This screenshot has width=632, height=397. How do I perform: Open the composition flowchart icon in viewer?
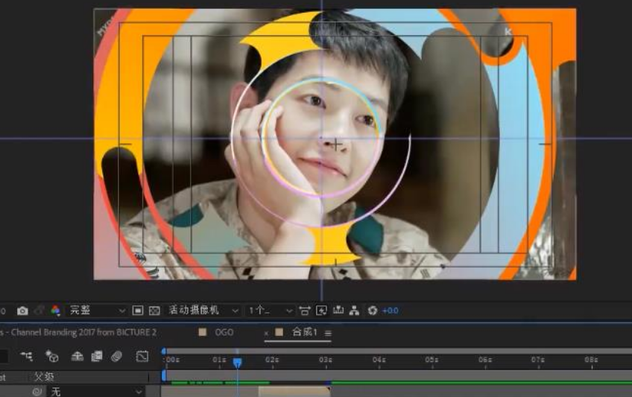pyautogui.click(x=354, y=311)
